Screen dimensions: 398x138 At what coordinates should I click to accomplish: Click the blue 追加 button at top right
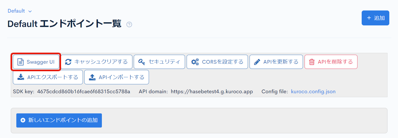[x=375, y=18]
